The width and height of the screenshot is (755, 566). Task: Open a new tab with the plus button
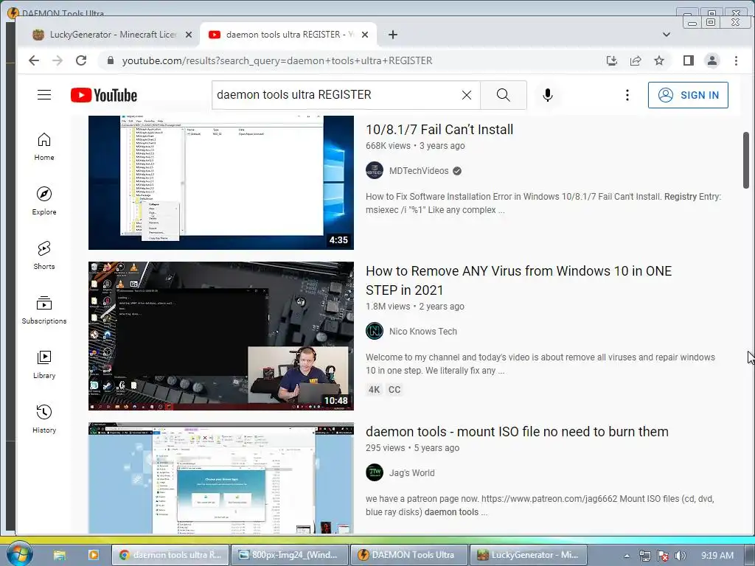tap(393, 35)
